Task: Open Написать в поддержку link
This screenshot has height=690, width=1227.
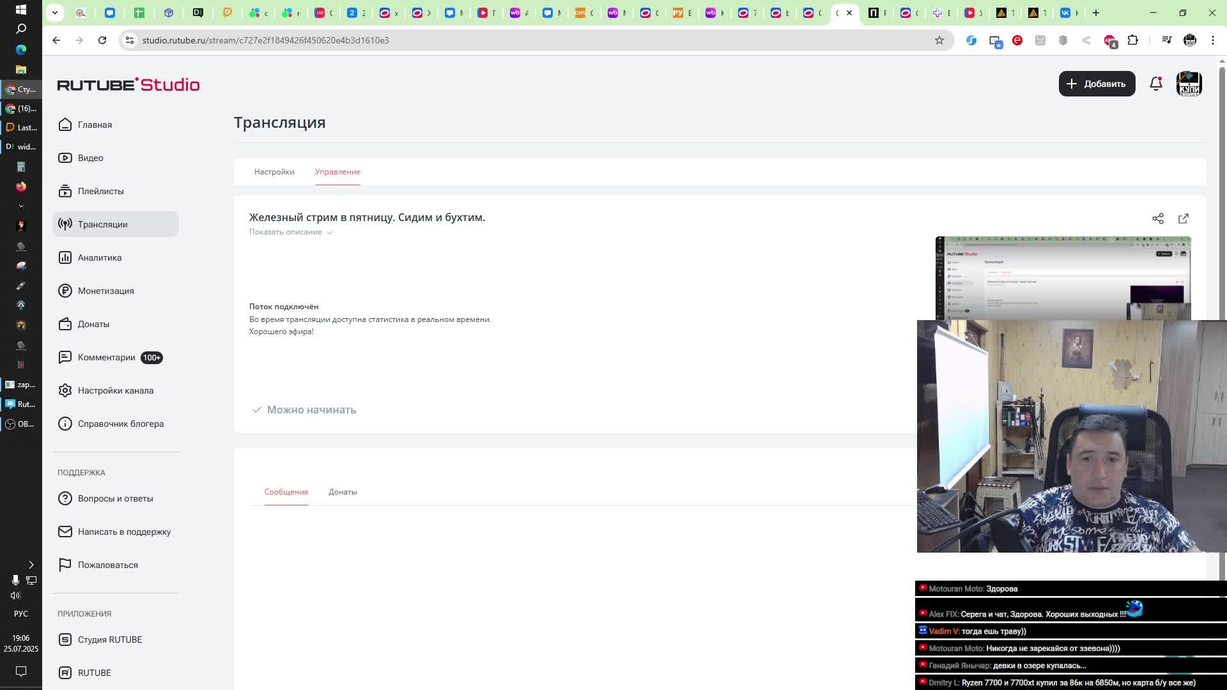Action: [124, 532]
